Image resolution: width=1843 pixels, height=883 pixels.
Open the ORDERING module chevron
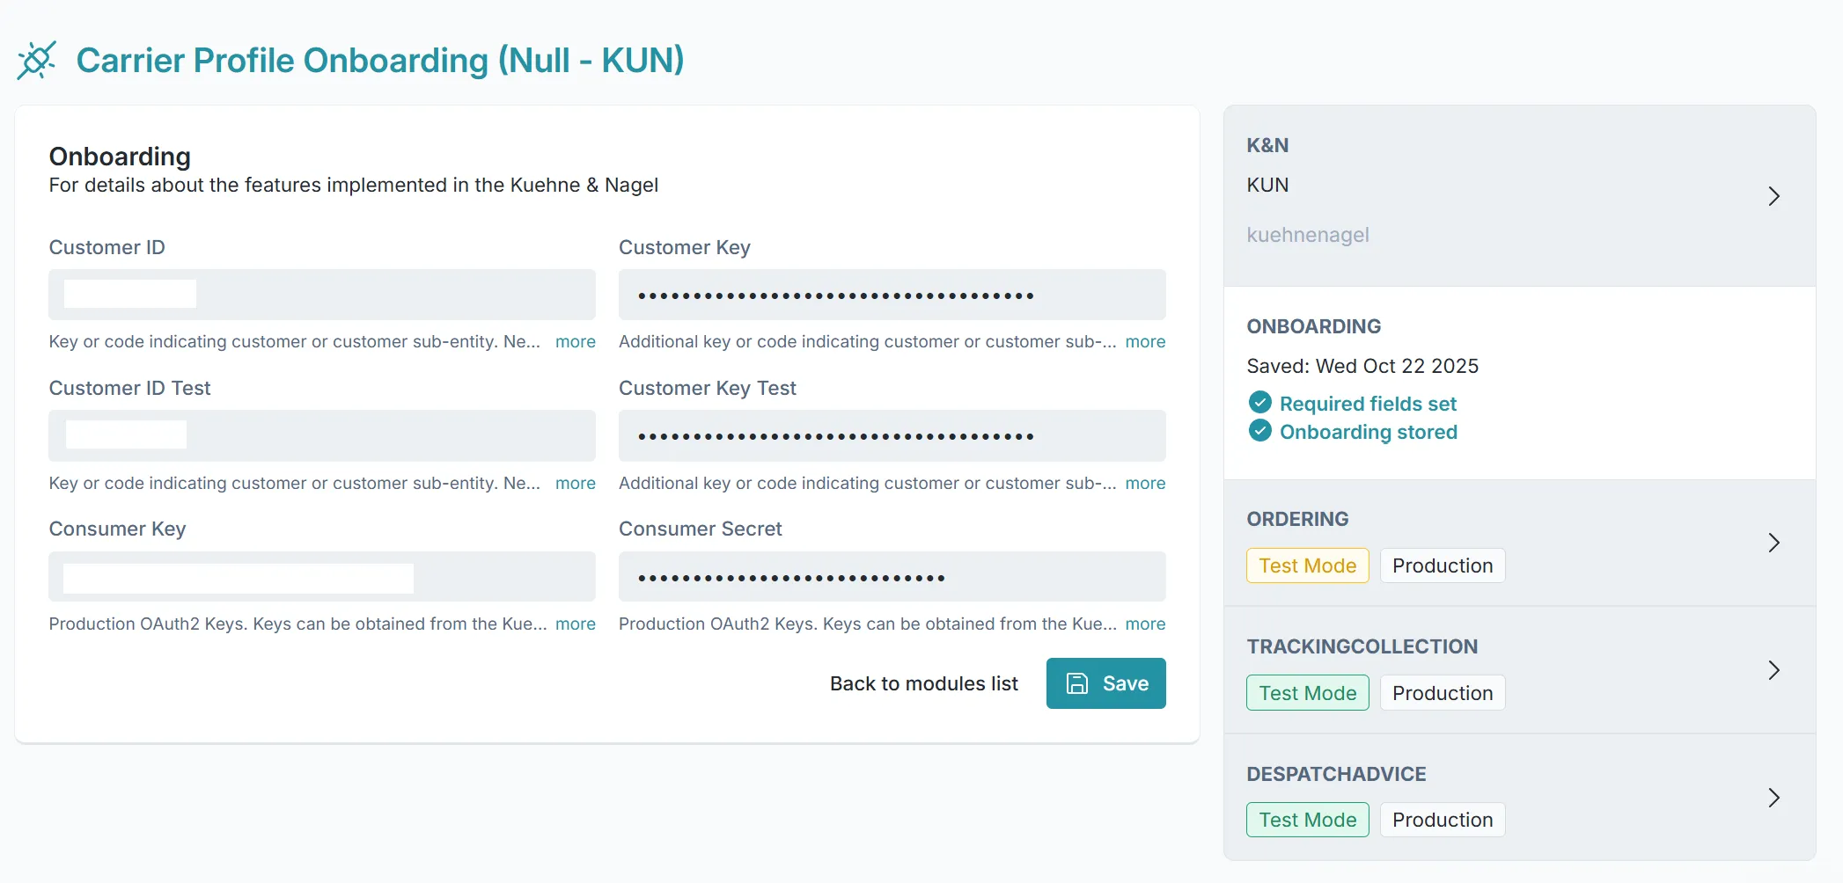tap(1773, 543)
